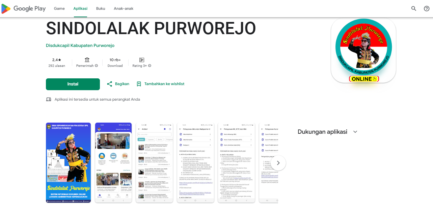Click the government building icon

(87, 60)
